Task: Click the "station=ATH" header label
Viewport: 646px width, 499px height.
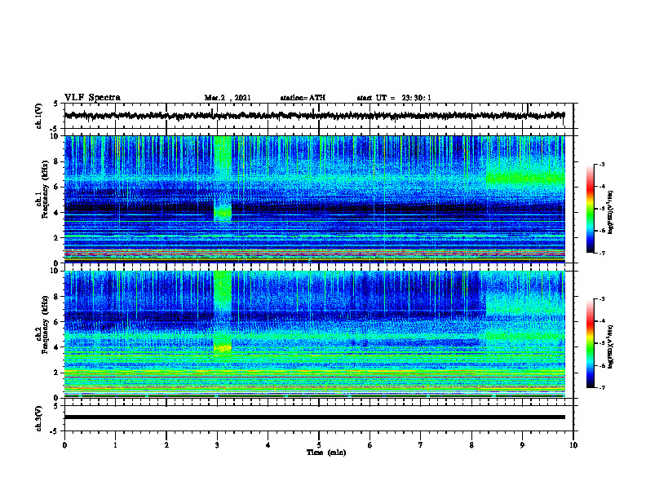Action: (x=303, y=98)
